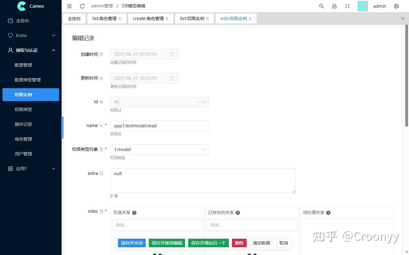Increment the id value with the plus stepper
The height and width of the screenshot is (255, 409).
pyautogui.click(x=204, y=102)
